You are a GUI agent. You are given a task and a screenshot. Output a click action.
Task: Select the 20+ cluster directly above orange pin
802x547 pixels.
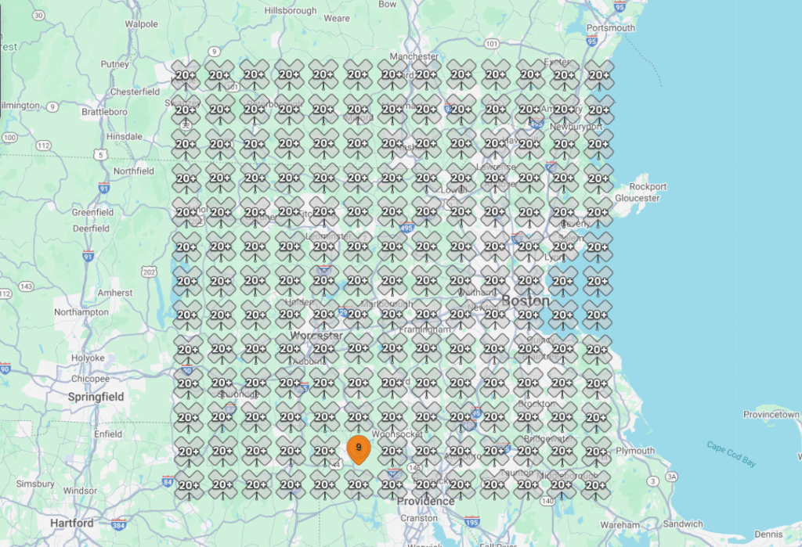[x=358, y=417]
